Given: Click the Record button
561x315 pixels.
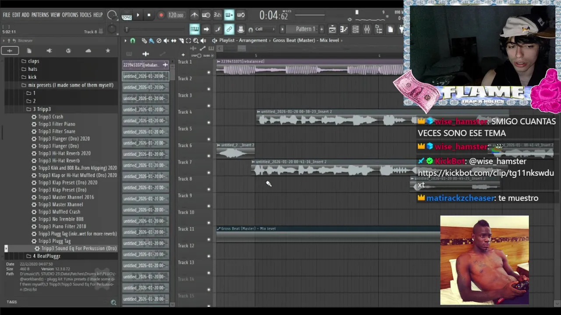Looking at the screenshot, I should [161, 15].
